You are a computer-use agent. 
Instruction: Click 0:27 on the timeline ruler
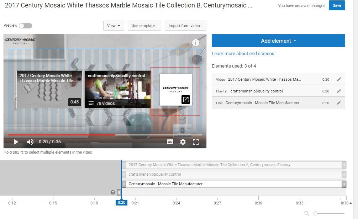(217, 203)
